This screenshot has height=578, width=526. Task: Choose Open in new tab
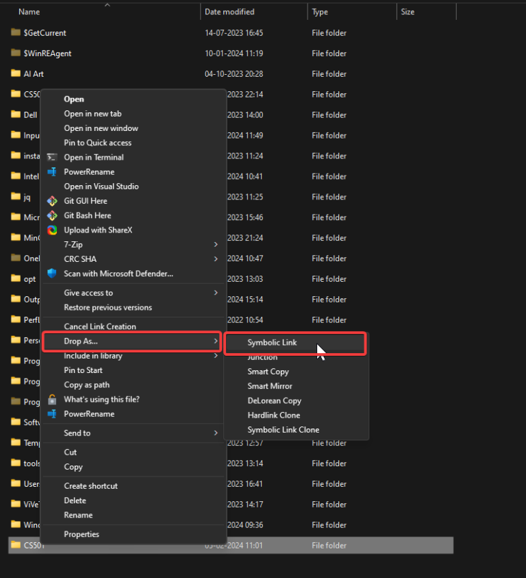tap(93, 114)
